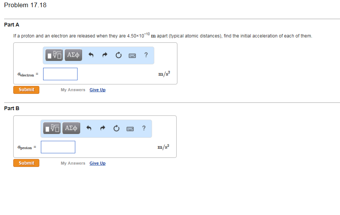The image size is (340, 215).
Task: Focus the electron acceleration input field
Action: coord(60,74)
